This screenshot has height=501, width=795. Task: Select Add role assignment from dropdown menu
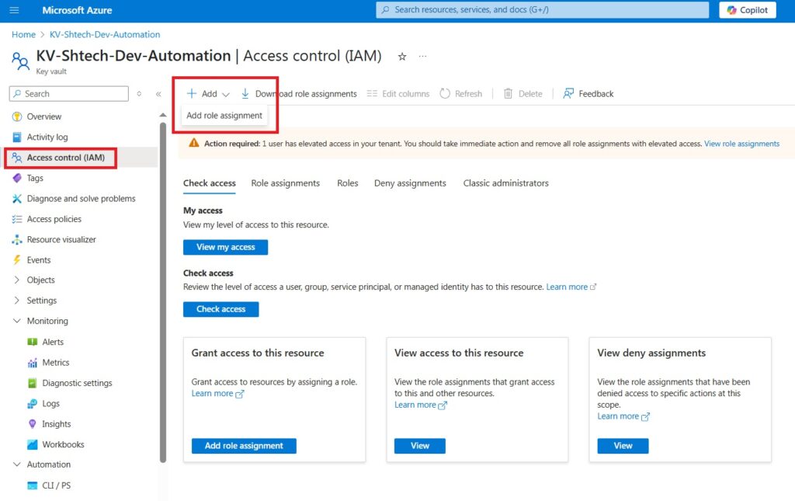click(224, 116)
